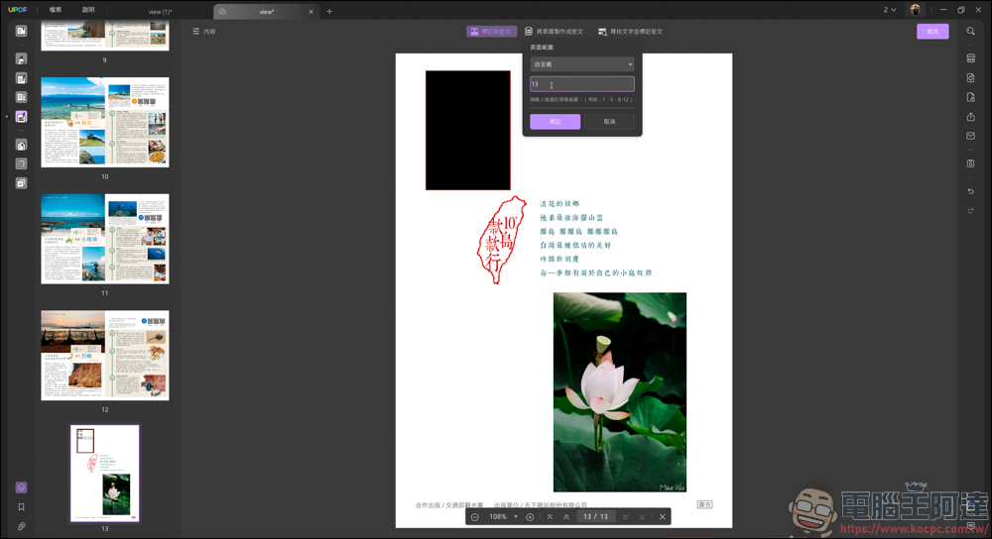Image resolution: width=992 pixels, height=539 pixels.
Task: Select page 13 thumbnail
Action: (105, 474)
